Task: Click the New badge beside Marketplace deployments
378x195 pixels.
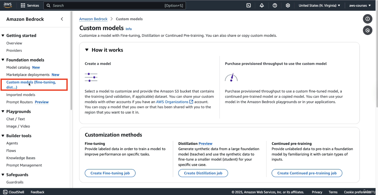Action: [x=55, y=75]
